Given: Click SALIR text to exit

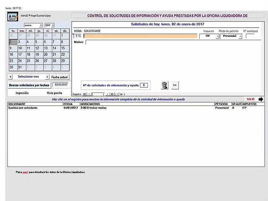Looking at the screenshot, I should [x=250, y=99].
